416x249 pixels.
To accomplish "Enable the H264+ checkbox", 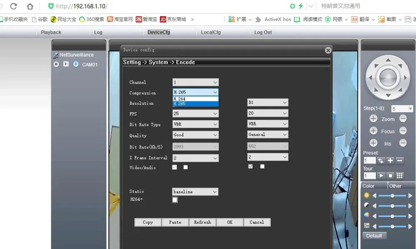I will pyautogui.click(x=175, y=200).
